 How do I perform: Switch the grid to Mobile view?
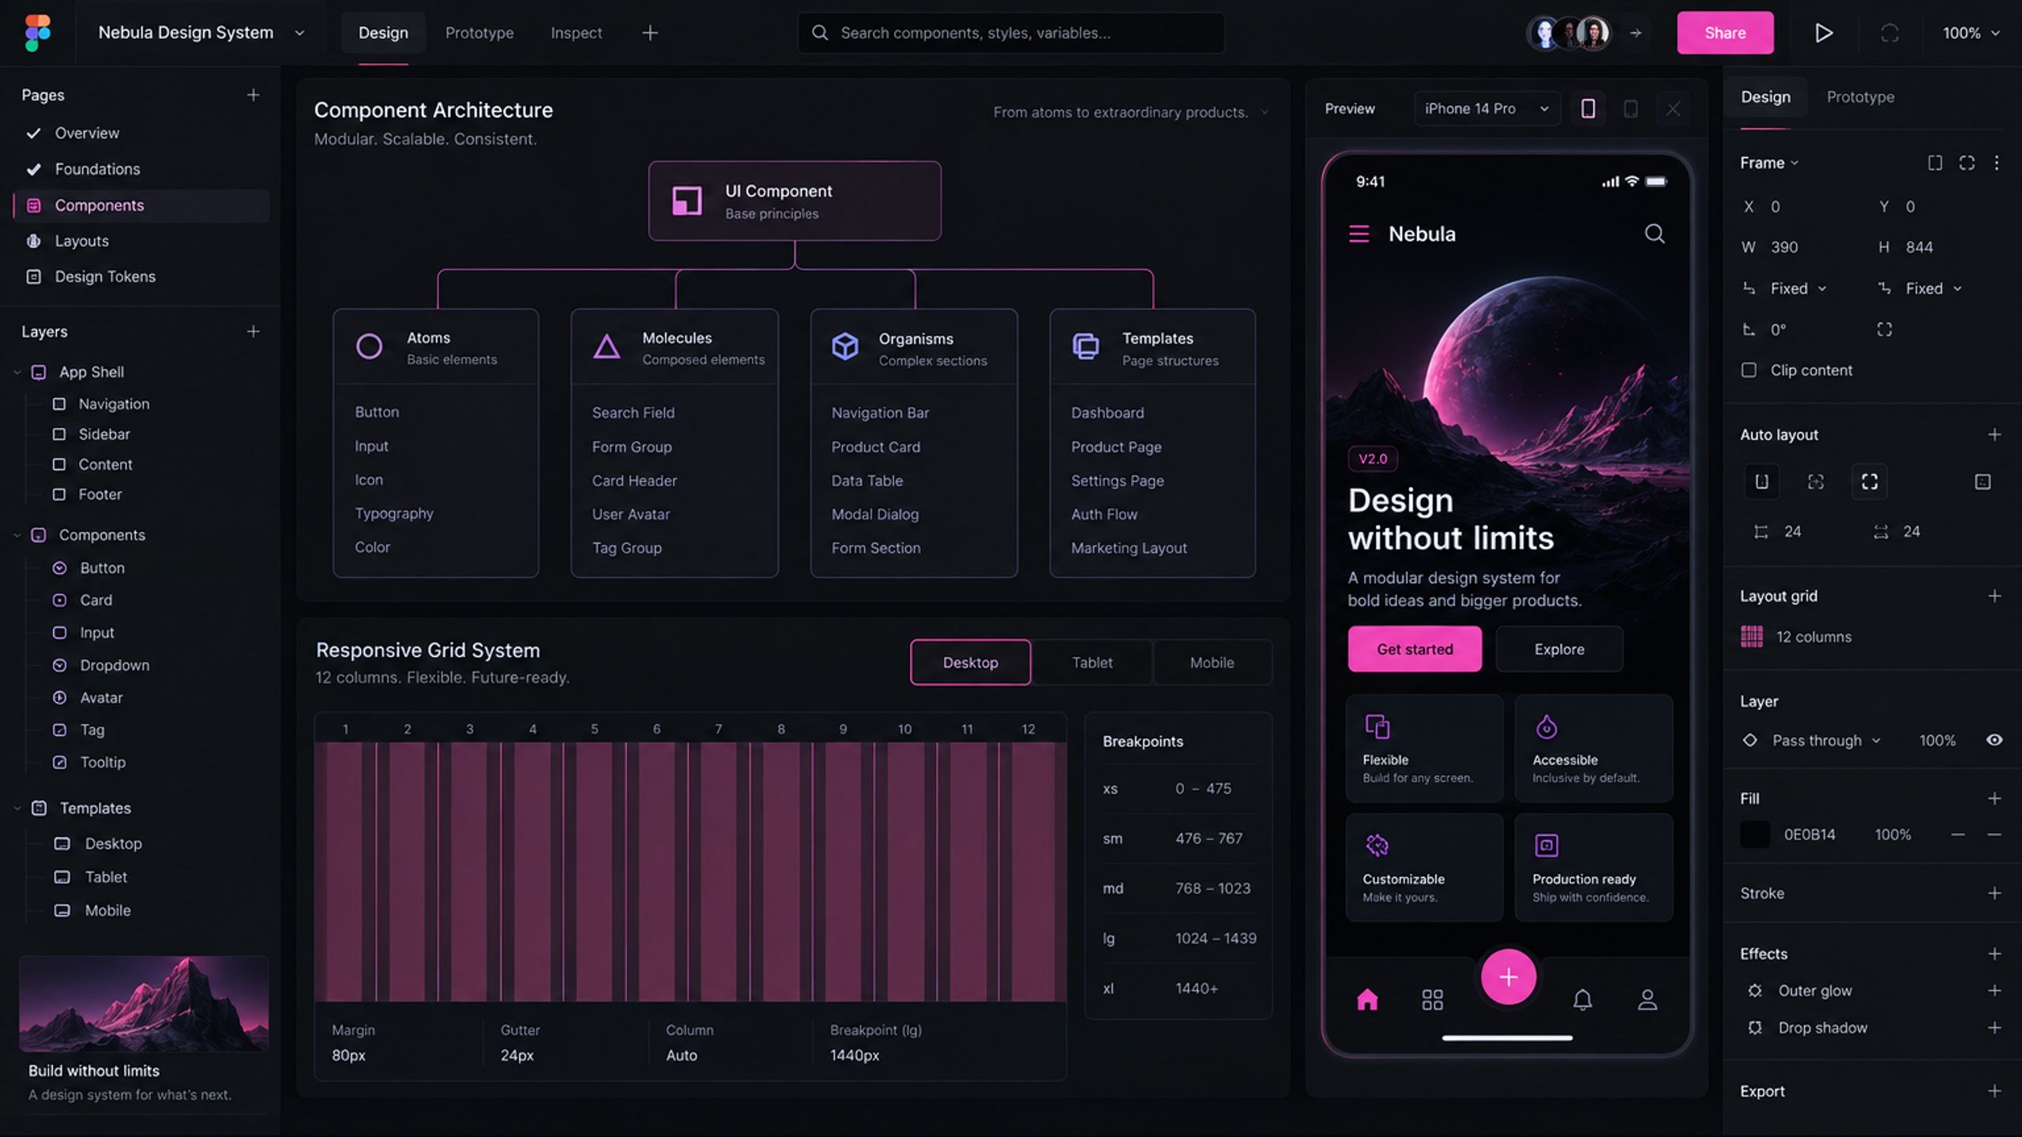(1212, 662)
